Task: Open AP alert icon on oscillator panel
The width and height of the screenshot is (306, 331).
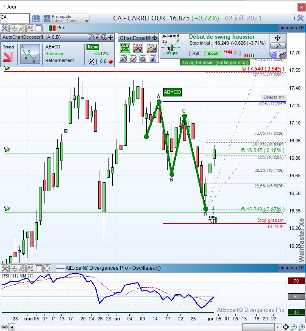Action: click(x=30, y=268)
